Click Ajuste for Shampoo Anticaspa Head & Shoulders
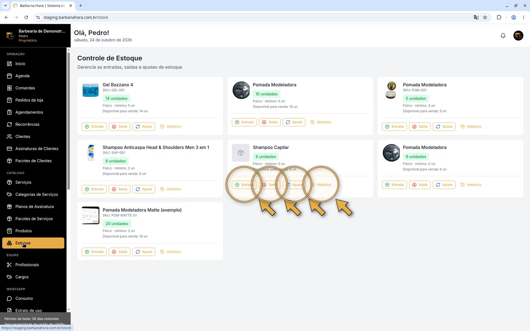Screen dimensions: 530x331 pos(144,189)
